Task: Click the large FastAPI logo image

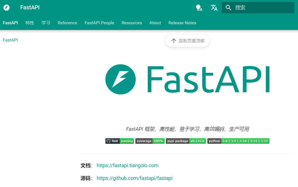Action: (x=187, y=79)
